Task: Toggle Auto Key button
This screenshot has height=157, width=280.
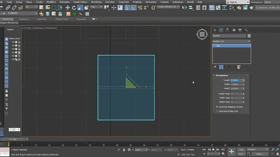Action: [x=241, y=150]
